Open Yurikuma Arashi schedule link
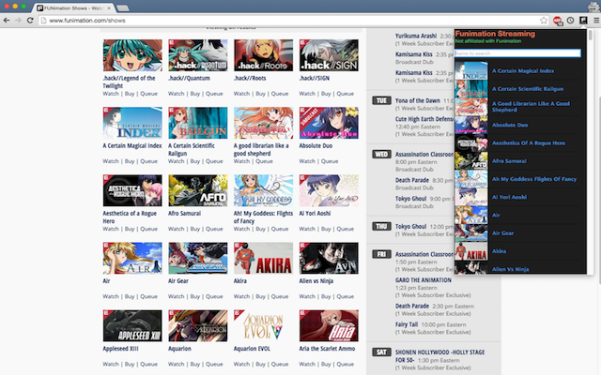Image resolution: width=601 pixels, height=375 pixels. tap(416, 36)
